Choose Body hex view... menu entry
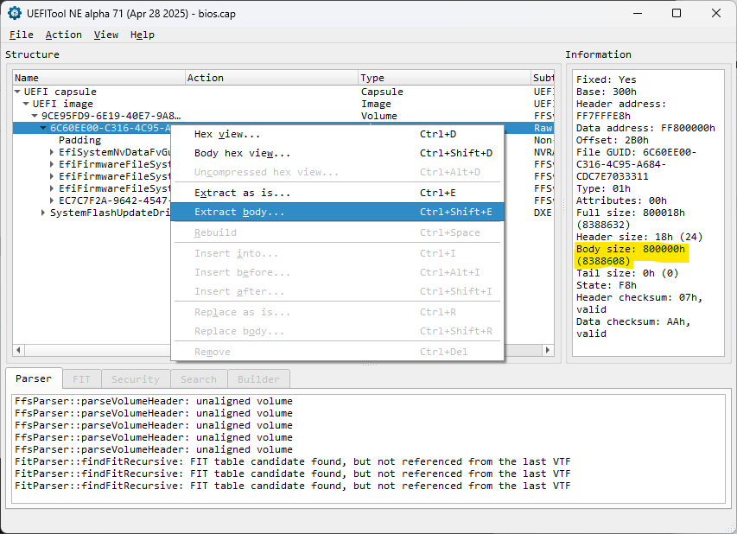This screenshot has height=534, width=737. (337, 153)
